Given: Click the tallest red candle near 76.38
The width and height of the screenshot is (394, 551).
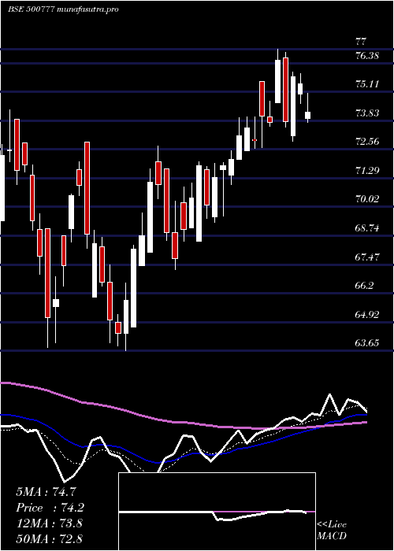Looking at the screenshot, I should (x=285, y=90).
